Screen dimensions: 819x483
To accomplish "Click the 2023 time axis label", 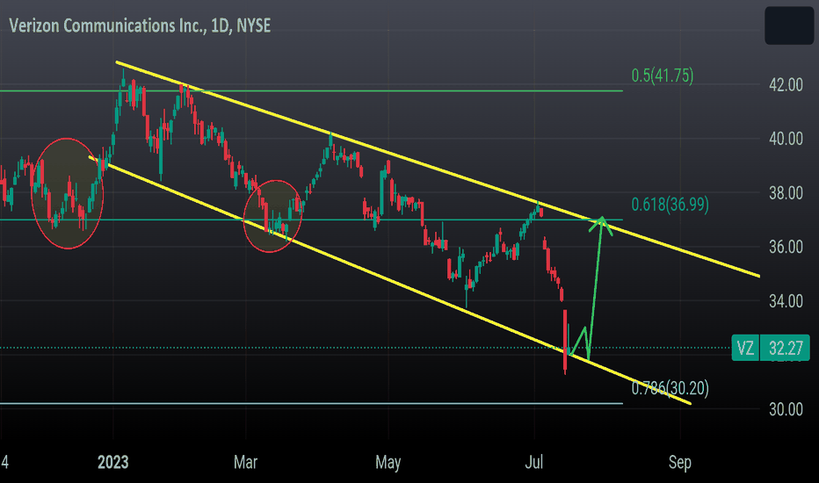I will click(112, 462).
